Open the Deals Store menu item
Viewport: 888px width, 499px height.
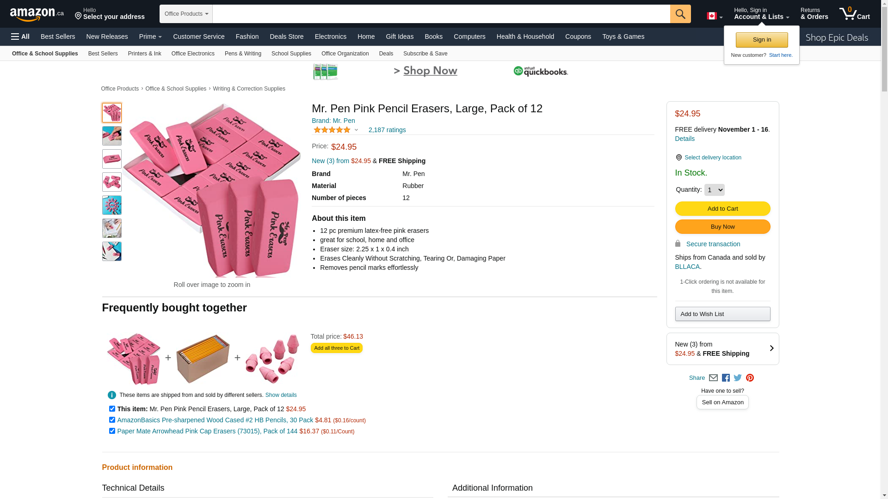coord(286,37)
